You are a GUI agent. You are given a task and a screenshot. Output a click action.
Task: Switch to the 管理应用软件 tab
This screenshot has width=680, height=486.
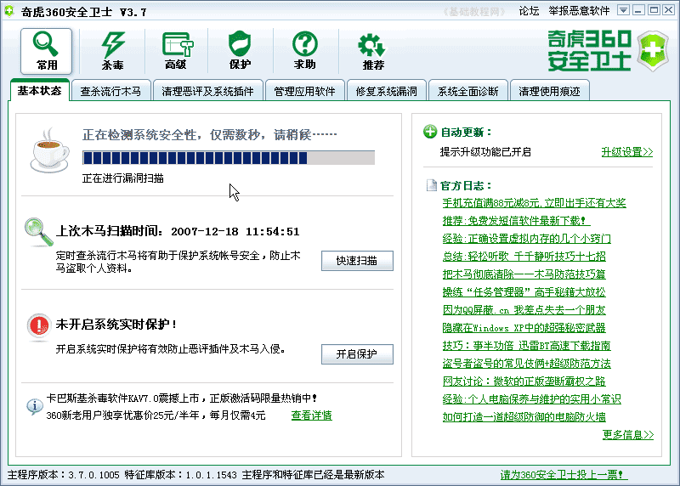tap(304, 91)
